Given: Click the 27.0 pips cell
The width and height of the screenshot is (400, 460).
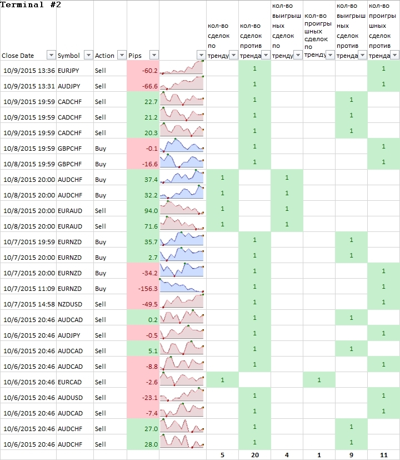Looking at the screenshot, I should pyautogui.click(x=143, y=426).
